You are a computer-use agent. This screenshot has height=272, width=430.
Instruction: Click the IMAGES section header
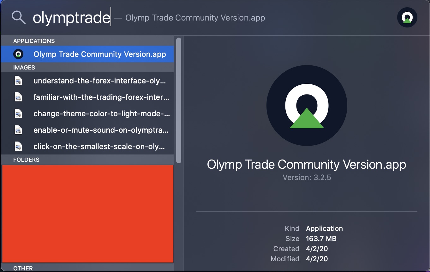(24, 68)
